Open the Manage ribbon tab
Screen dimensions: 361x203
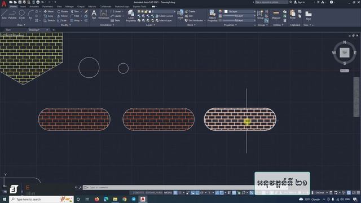tap(69, 6)
